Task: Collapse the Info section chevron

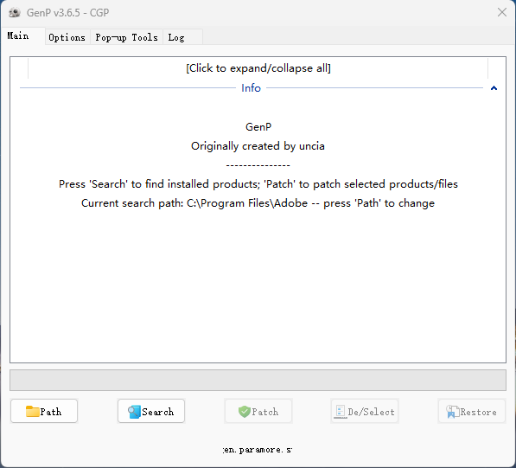Action: point(494,88)
